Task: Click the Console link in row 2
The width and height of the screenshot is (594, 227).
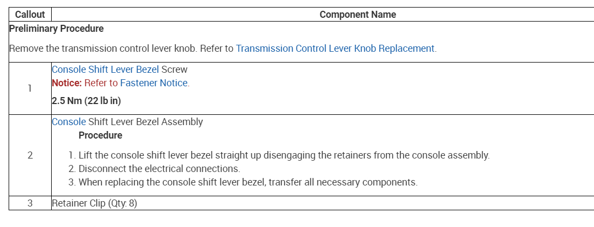Action: pyautogui.click(x=69, y=122)
